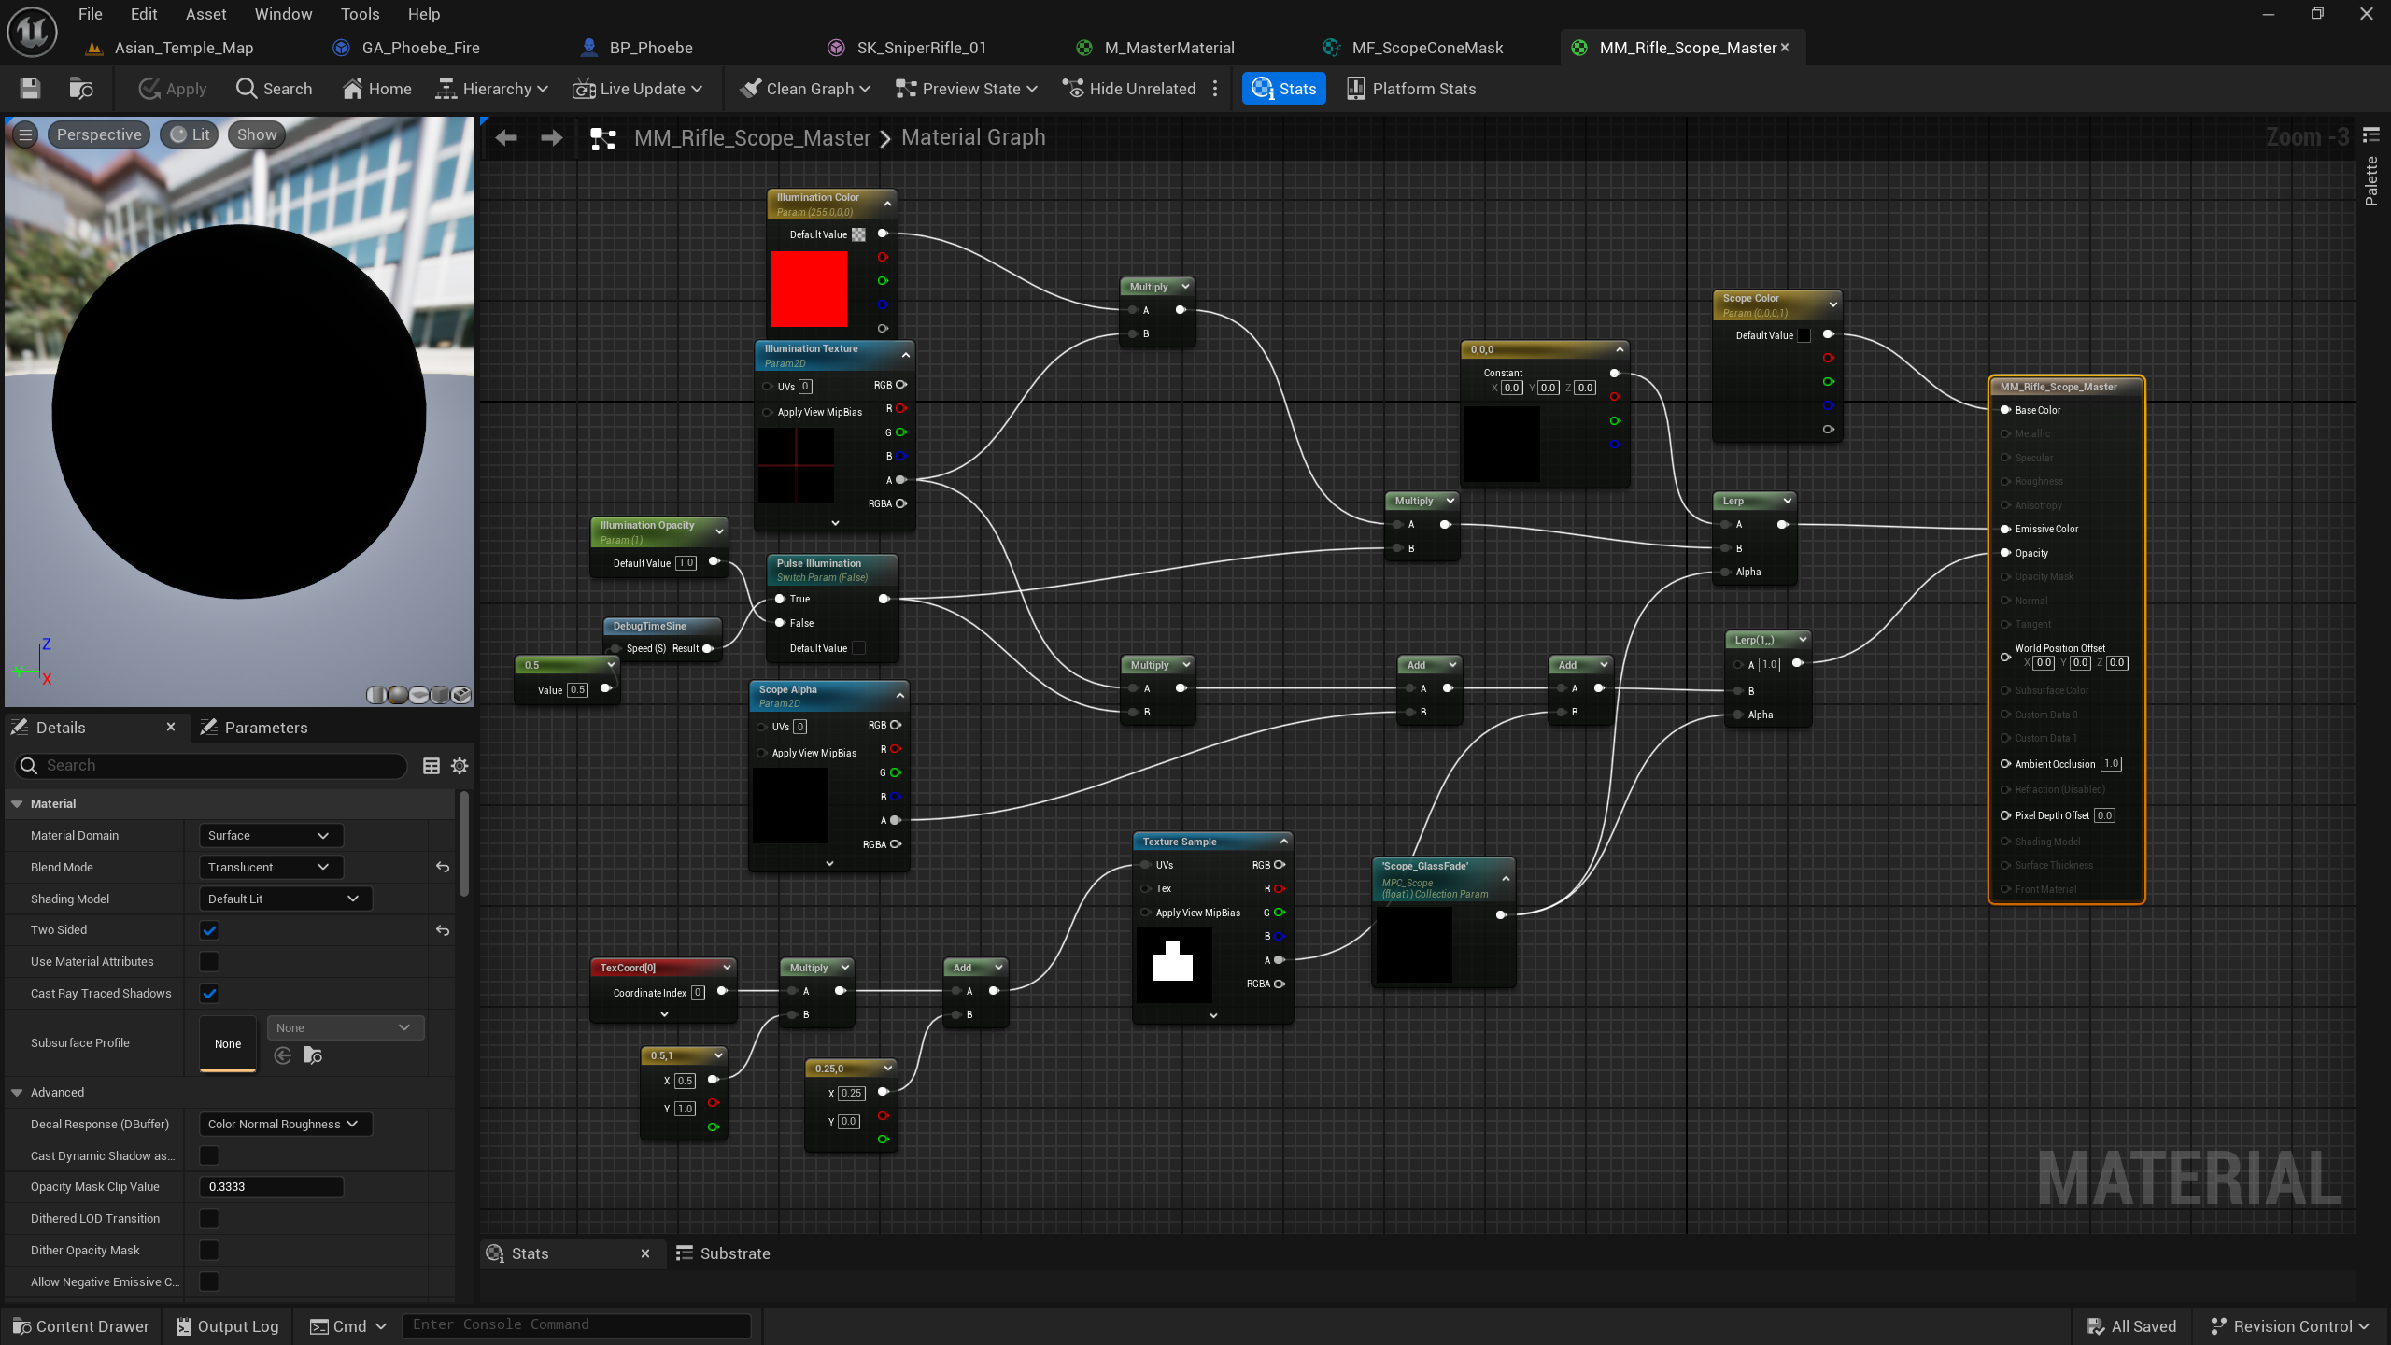
Task: Open the Content Drawer
Action: click(81, 1326)
